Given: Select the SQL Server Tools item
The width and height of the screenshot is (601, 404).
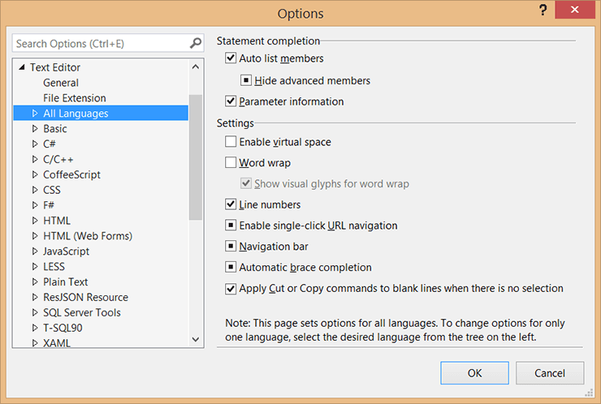Looking at the screenshot, I should click(82, 312).
